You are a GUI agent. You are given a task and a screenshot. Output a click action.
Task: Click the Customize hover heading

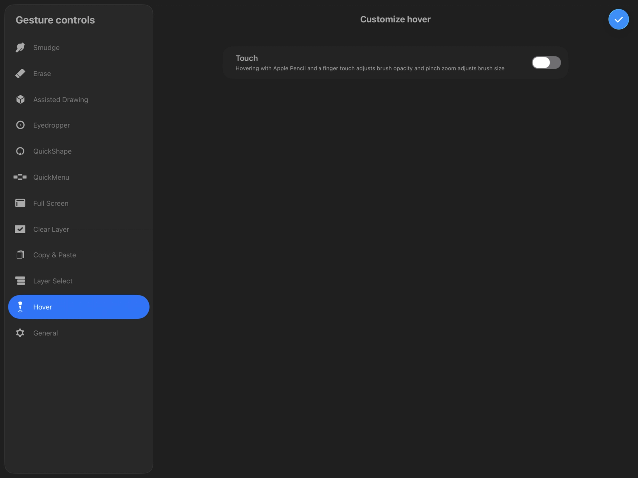[395, 19]
